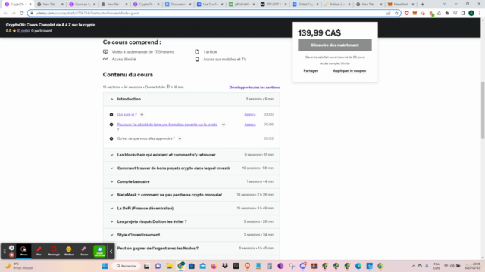Bookmark this page with star icon

tap(396, 14)
